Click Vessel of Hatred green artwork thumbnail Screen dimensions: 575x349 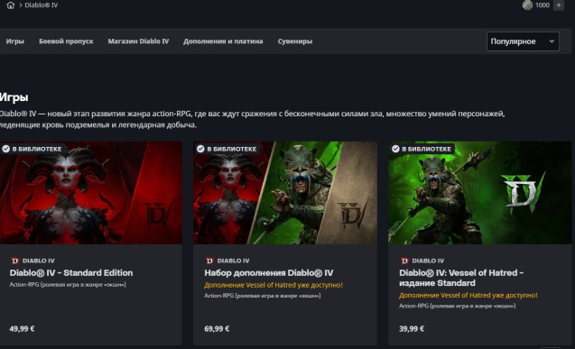tap(479, 193)
